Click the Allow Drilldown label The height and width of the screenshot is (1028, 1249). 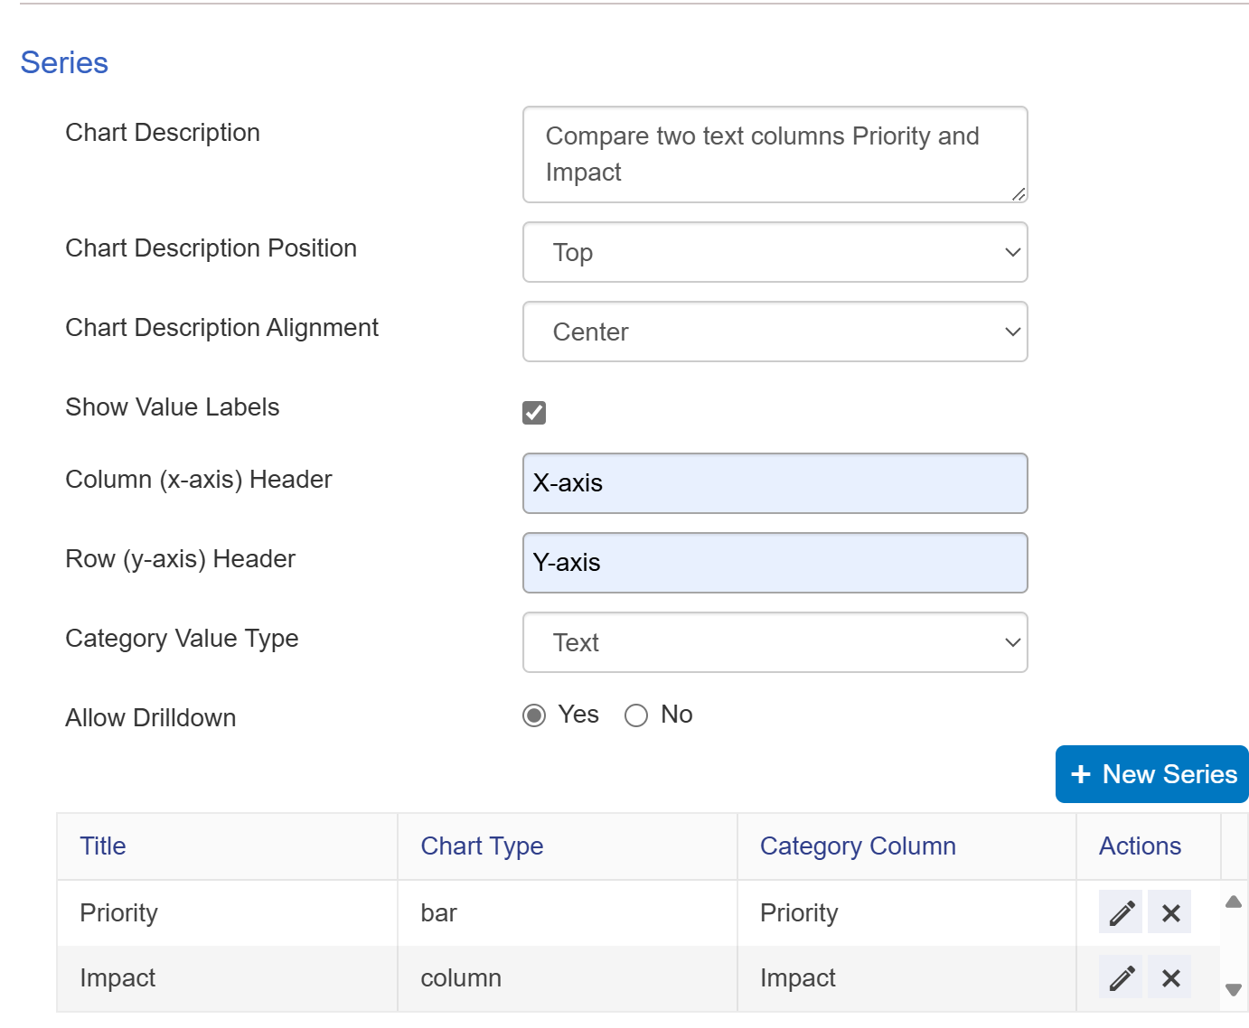[151, 718]
